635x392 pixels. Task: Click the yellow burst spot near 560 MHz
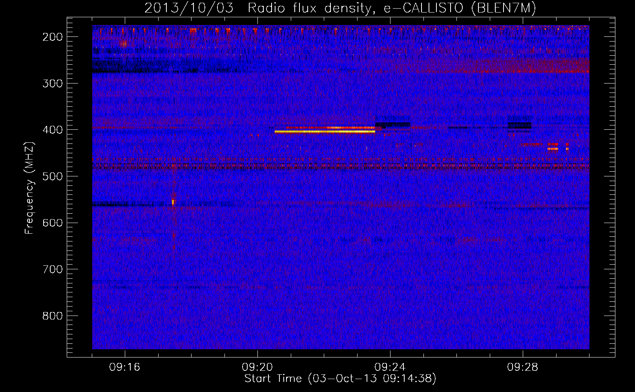[x=173, y=202]
